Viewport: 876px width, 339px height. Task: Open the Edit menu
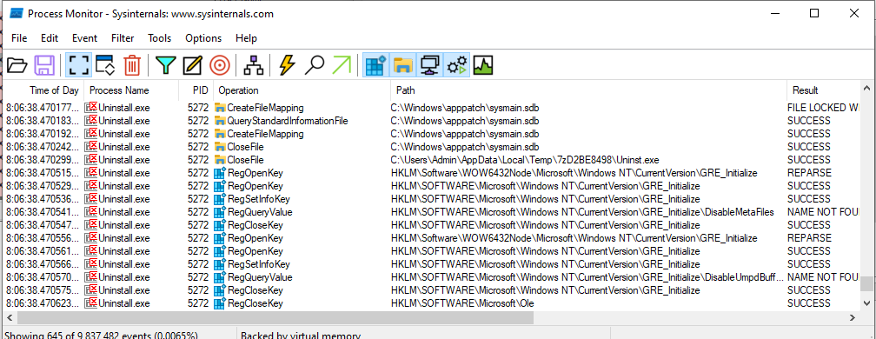(x=50, y=38)
